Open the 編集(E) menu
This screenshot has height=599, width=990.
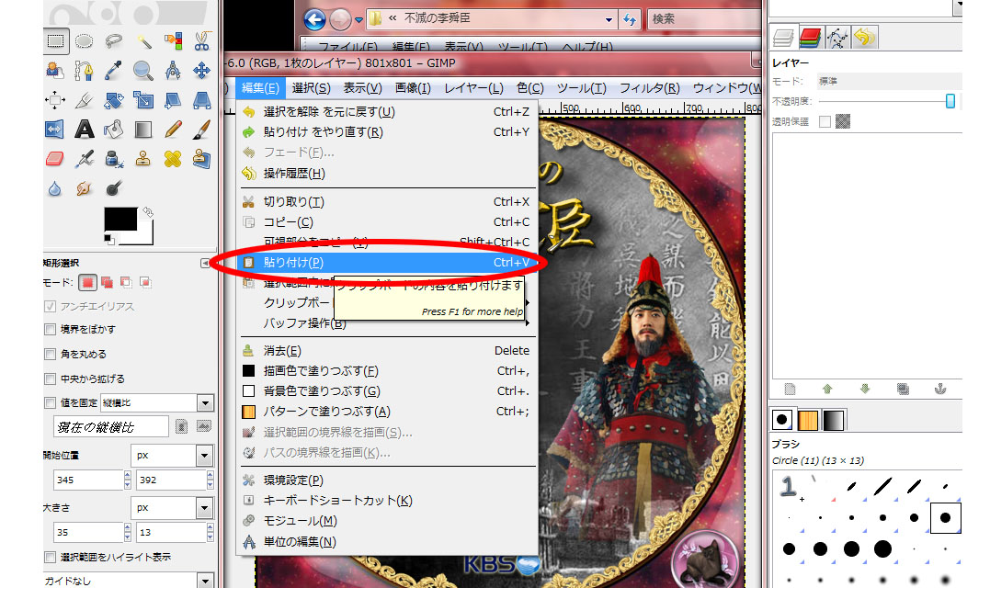260,88
